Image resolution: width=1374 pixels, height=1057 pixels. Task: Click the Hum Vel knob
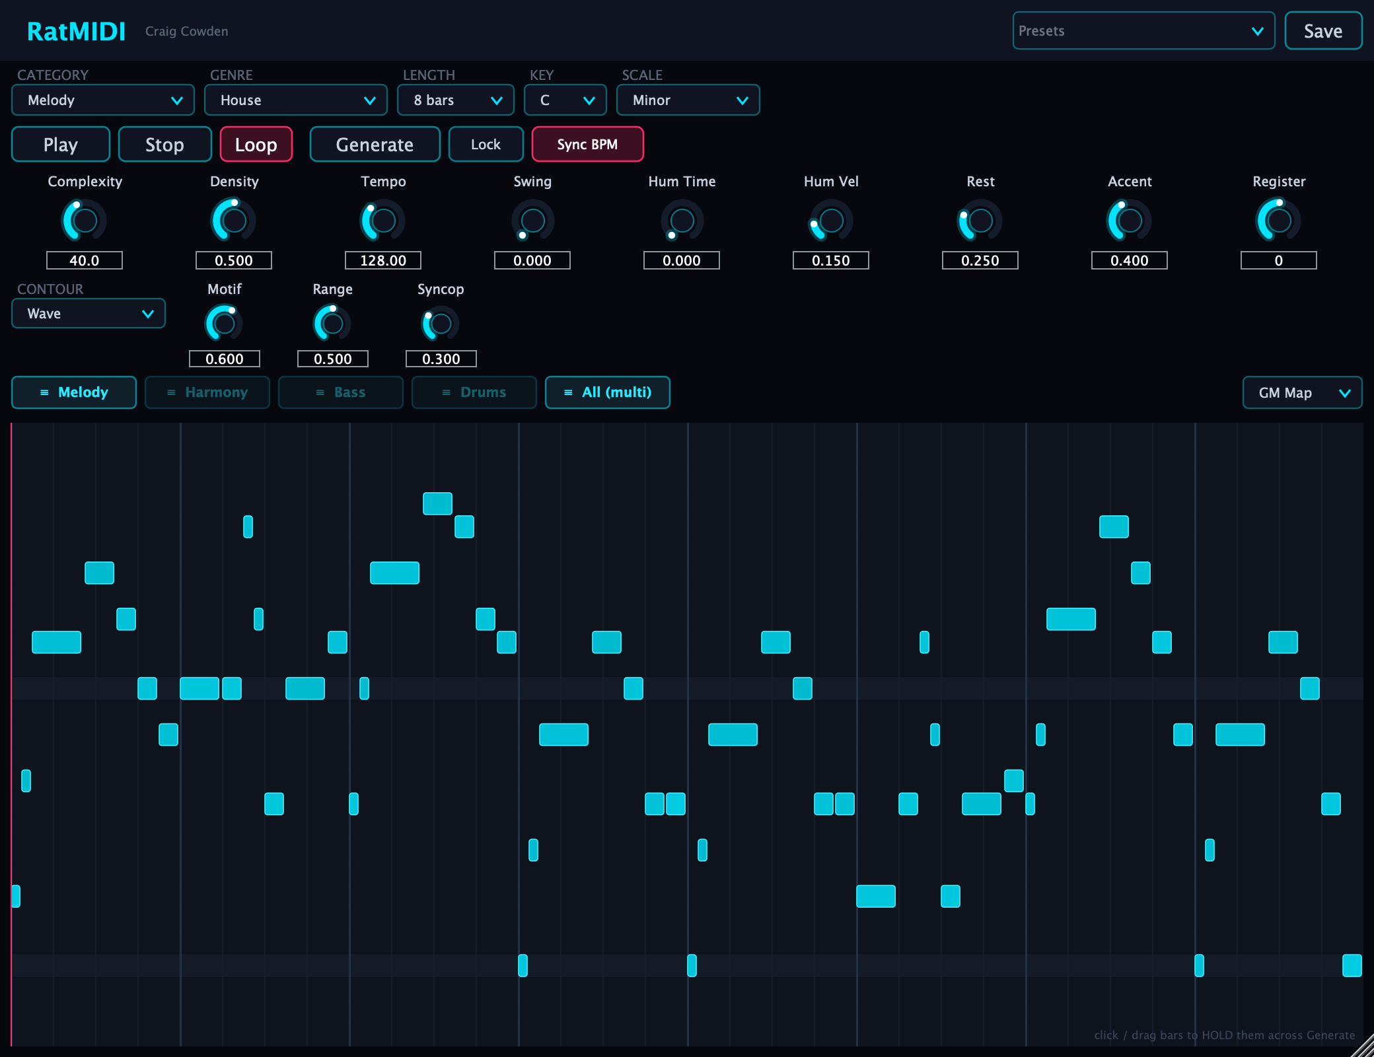pos(831,221)
